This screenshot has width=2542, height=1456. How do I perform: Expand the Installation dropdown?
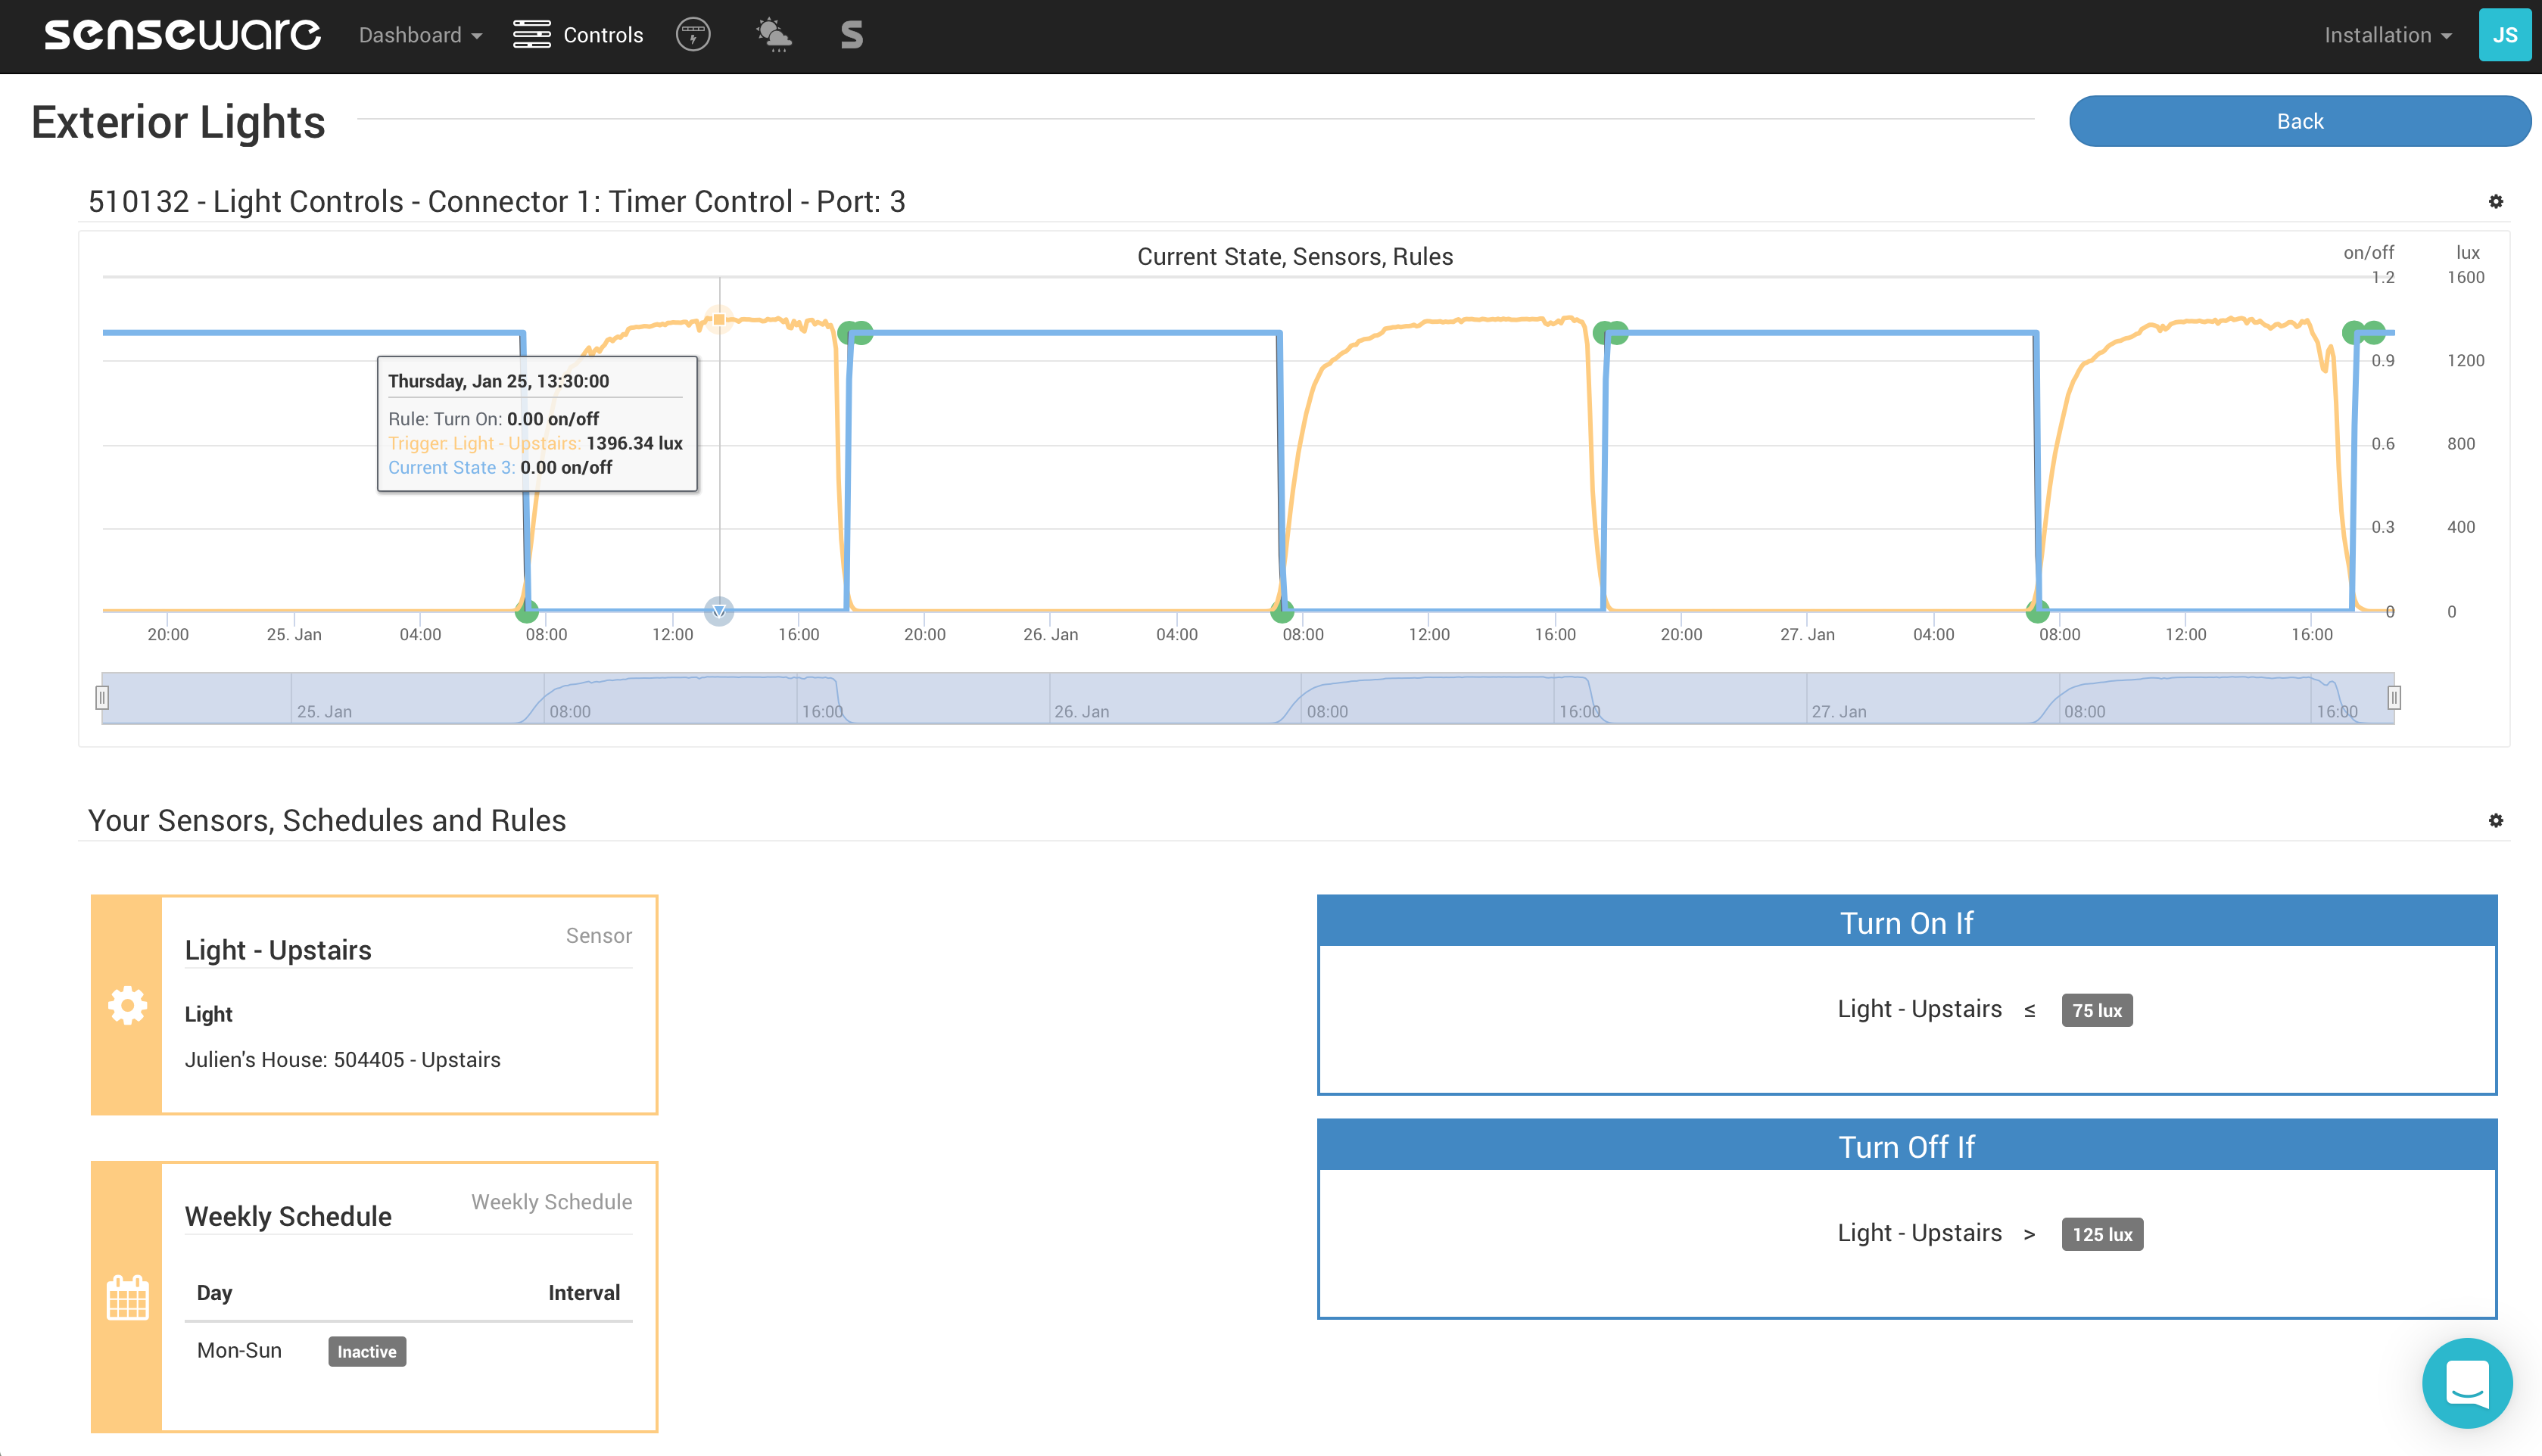click(2388, 35)
